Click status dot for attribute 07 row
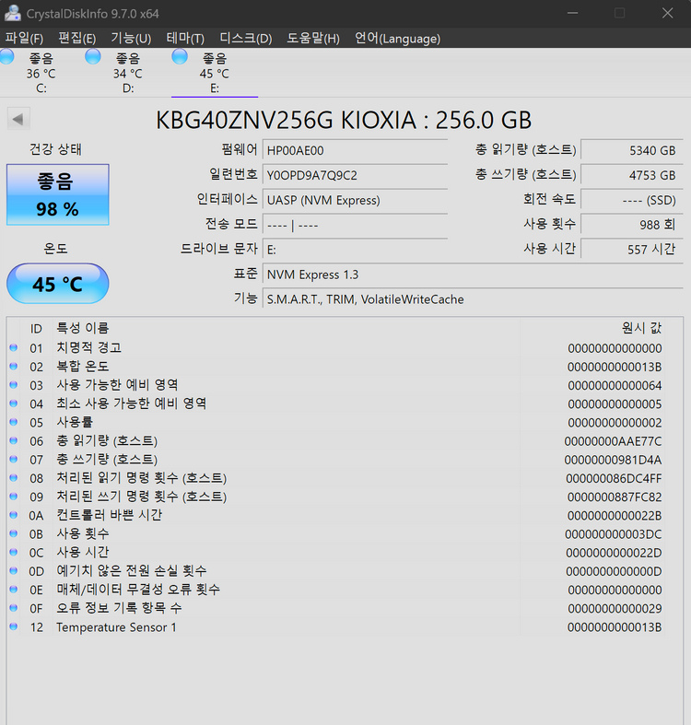The height and width of the screenshot is (725, 691). (x=14, y=459)
